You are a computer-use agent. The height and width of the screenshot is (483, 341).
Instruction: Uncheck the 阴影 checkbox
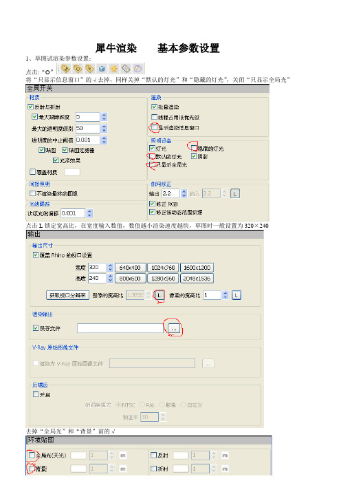tap(194, 156)
